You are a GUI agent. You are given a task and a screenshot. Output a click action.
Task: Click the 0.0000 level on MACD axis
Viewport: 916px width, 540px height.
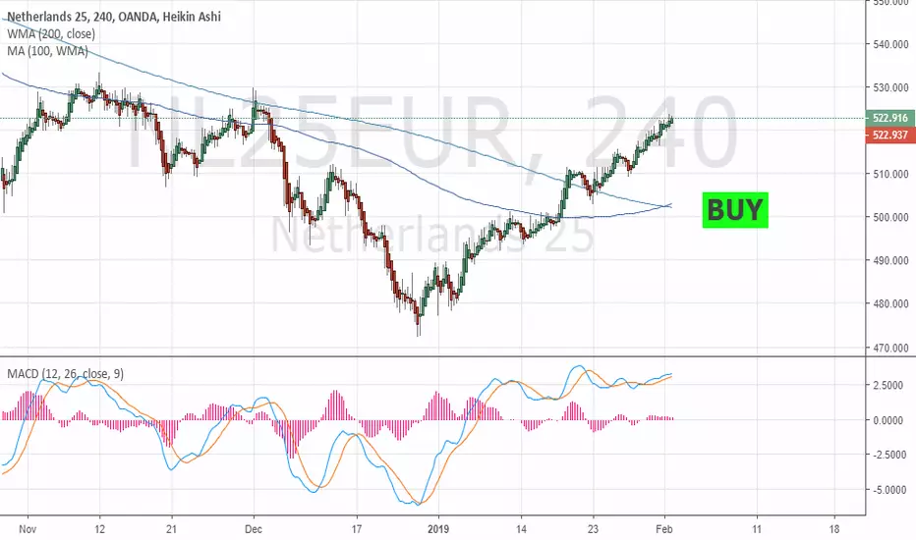click(x=890, y=420)
